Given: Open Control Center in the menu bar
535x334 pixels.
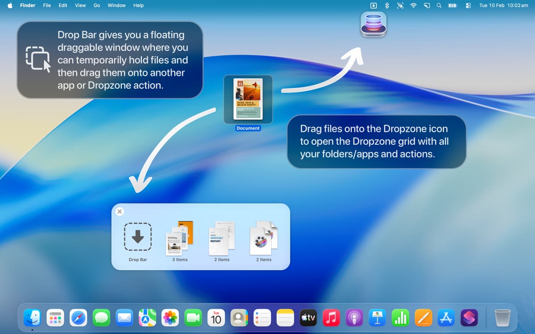Looking at the screenshot, I should (468, 5).
